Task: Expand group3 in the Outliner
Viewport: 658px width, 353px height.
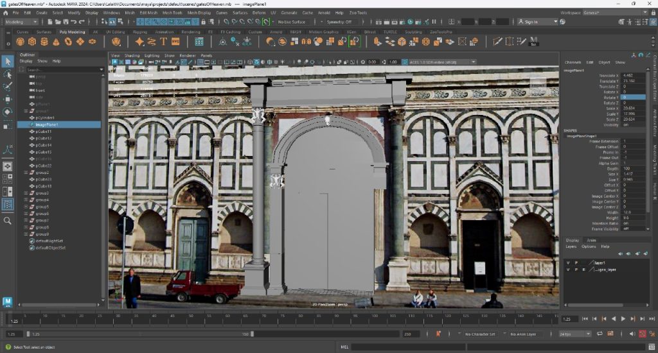Action: [26, 193]
